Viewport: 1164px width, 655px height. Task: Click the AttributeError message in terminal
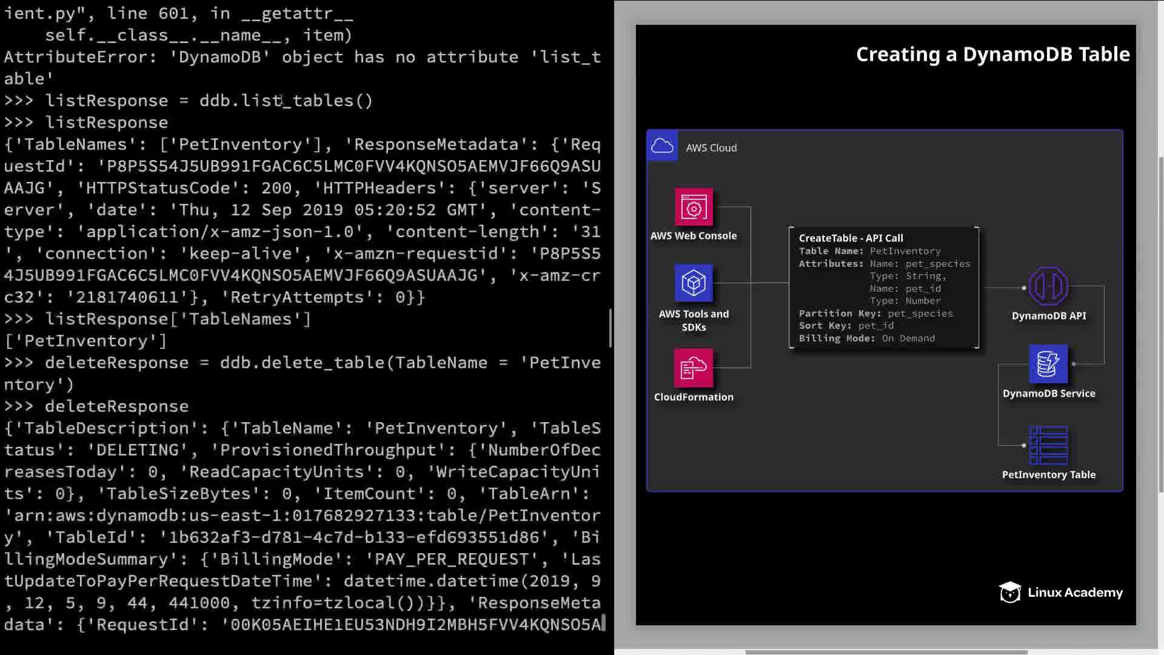click(x=302, y=58)
